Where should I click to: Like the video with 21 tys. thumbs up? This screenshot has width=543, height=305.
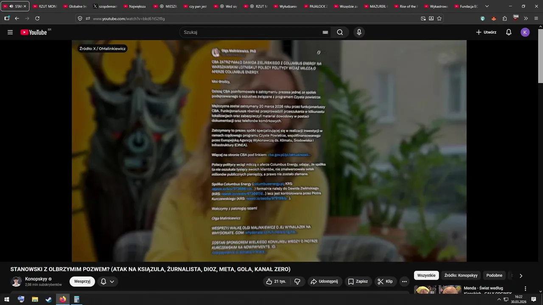pos(276,281)
